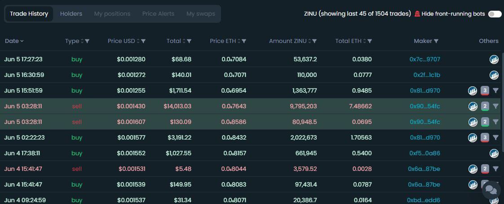Open maker address 0xf5...0a86
This screenshot has height=204, width=504.
tap(424, 153)
